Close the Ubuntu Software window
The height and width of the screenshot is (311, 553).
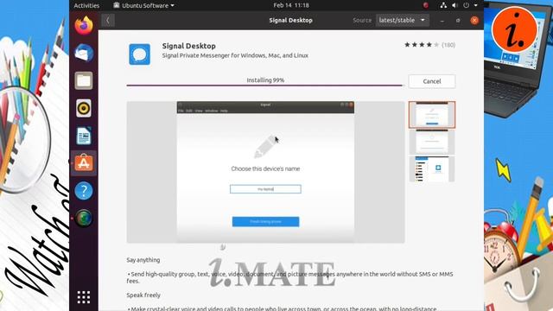(x=474, y=20)
